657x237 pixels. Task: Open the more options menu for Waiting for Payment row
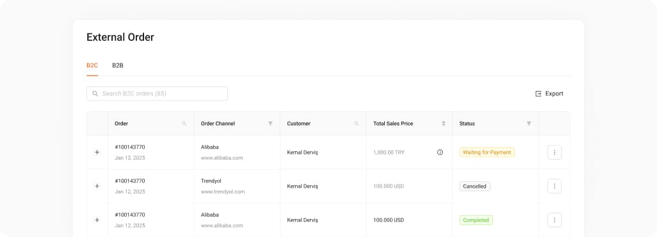pos(555,152)
